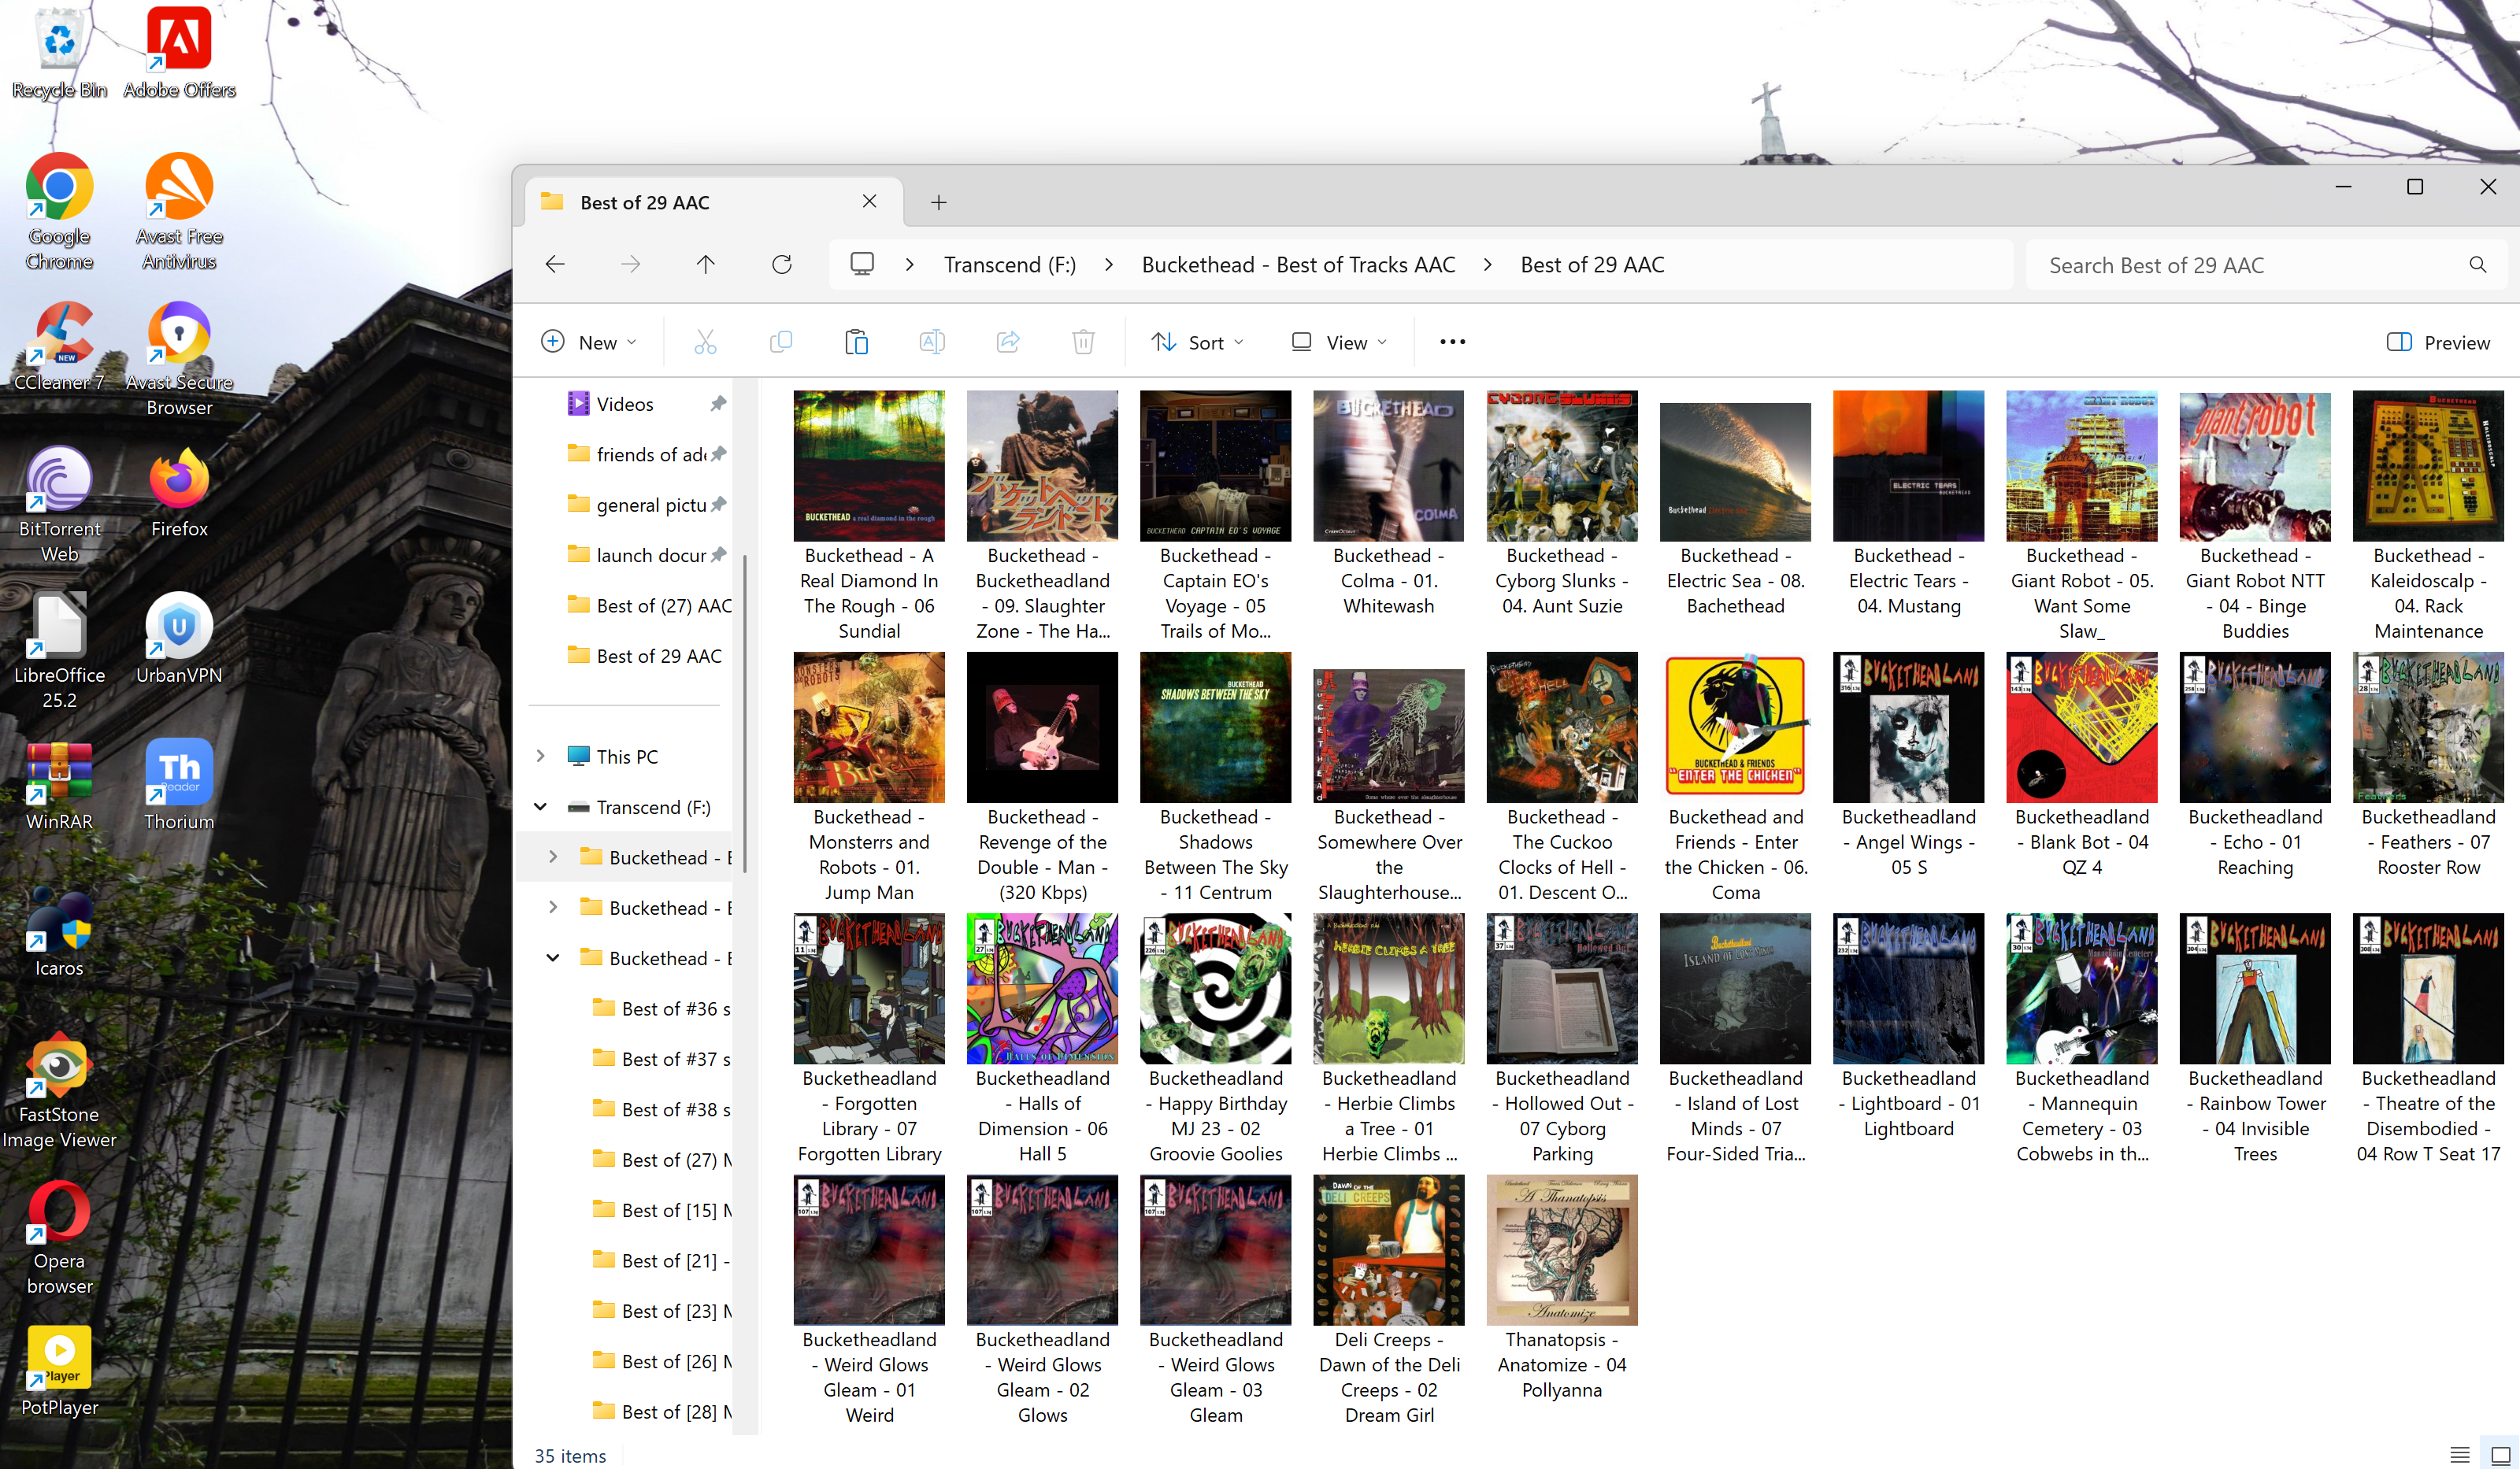The height and width of the screenshot is (1469, 2520).
Task: Open PotPlayer desktop shortcut
Action: (59, 1372)
